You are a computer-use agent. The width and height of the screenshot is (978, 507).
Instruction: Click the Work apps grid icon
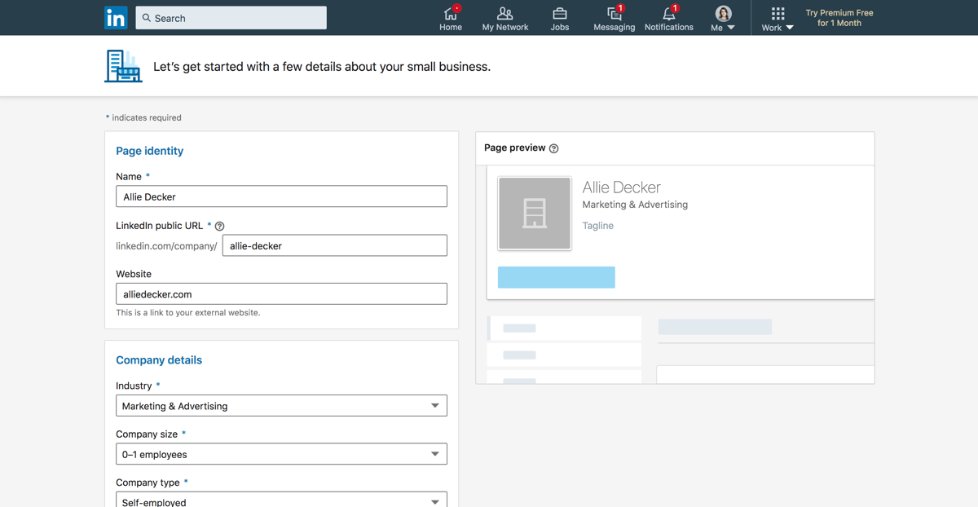click(778, 14)
